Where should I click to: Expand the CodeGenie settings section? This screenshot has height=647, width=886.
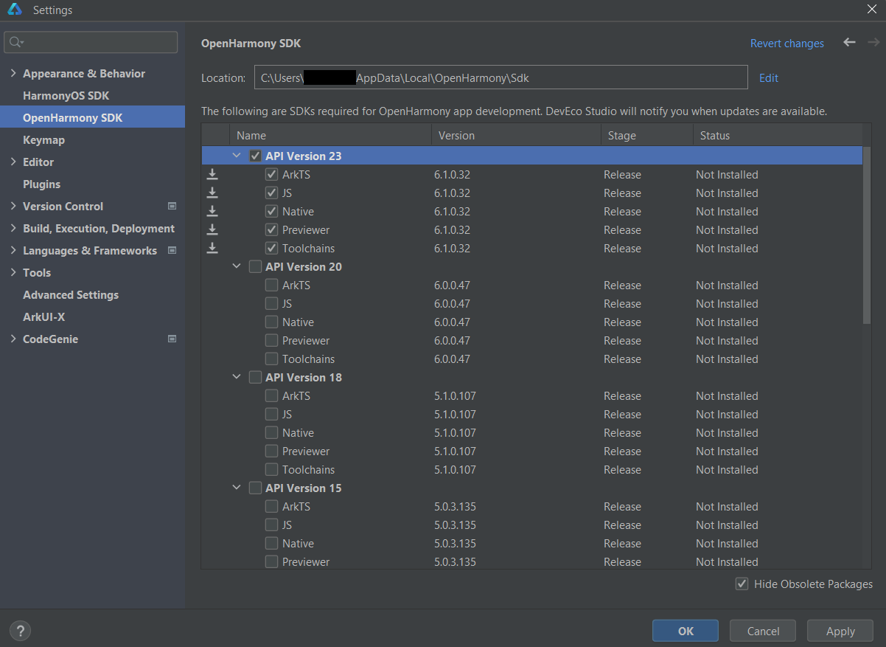coord(13,339)
